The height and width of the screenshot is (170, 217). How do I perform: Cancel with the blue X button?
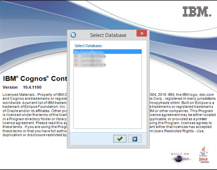[x=135, y=139]
